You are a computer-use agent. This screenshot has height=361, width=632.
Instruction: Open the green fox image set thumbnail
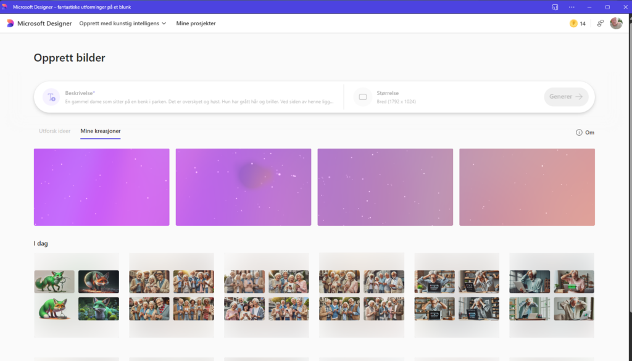(x=77, y=295)
